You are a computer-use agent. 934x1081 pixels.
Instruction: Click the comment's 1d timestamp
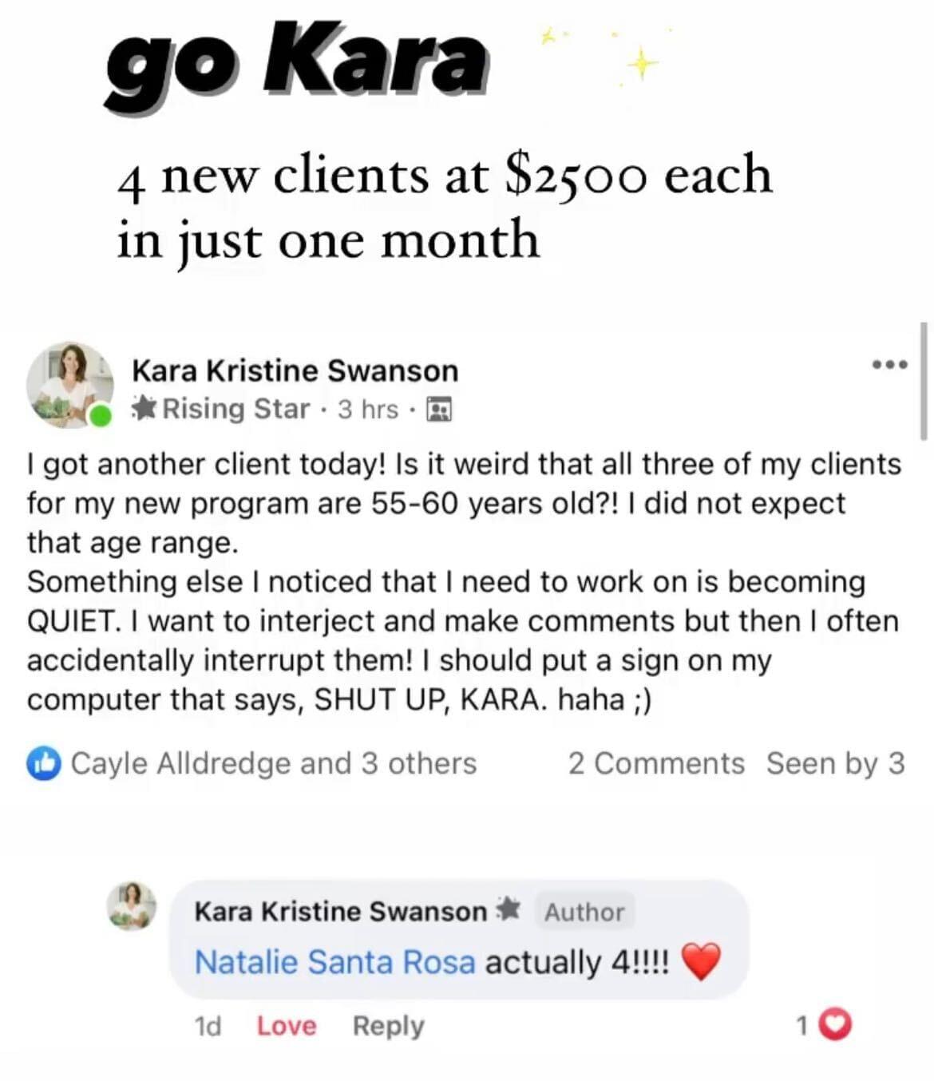coord(208,1026)
